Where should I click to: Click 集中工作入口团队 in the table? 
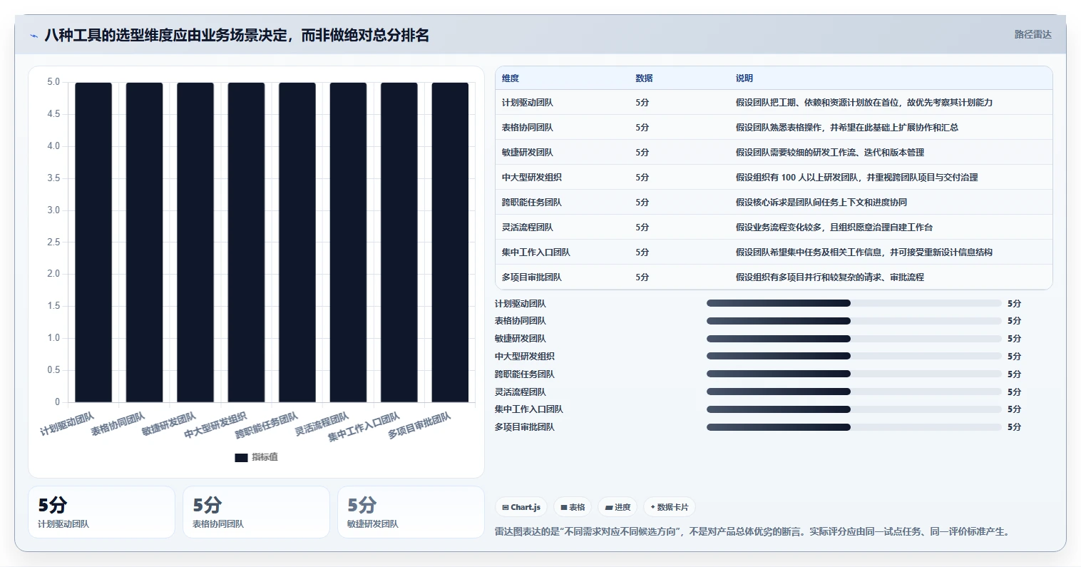(x=536, y=252)
